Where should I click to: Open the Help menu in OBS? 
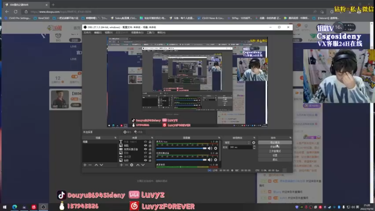[161, 32]
